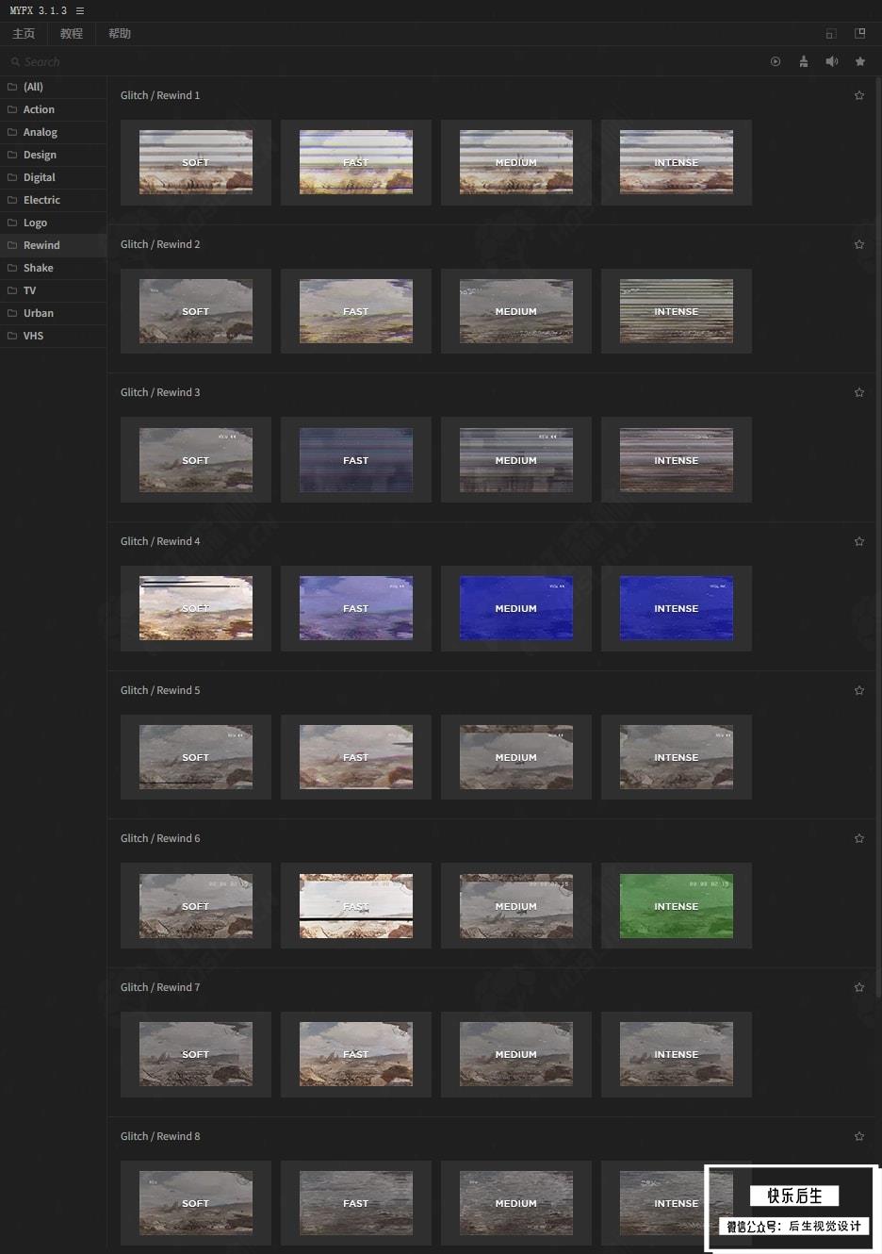Select the TV category folder
This screenshot has height=1254, width=882.
(53, 290)
